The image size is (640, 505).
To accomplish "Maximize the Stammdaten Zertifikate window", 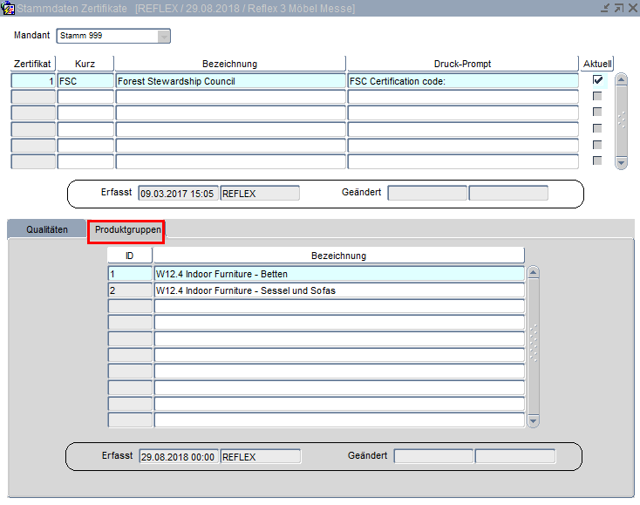I will [618, 8].
